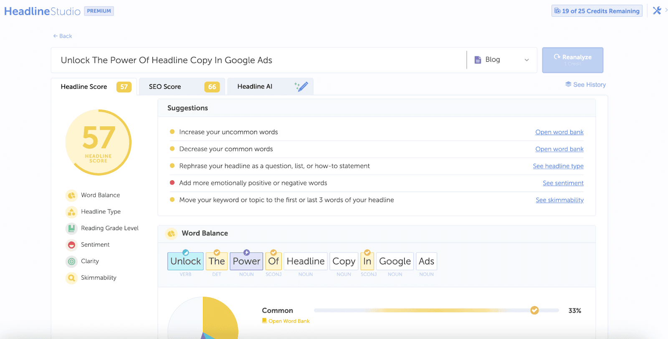
Task: Switch to the Headline Score tab
Action: click(94, 87)
